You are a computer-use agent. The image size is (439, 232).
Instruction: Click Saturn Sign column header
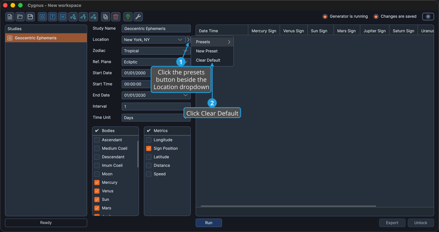click(x=403, y=31)
